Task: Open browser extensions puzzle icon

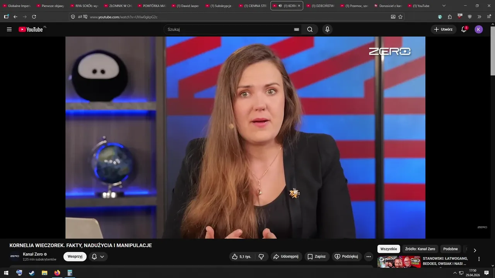Action: [x=449, y=17]
